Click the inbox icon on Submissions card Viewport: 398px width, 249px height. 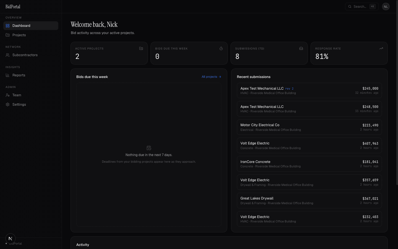(301, 48)
